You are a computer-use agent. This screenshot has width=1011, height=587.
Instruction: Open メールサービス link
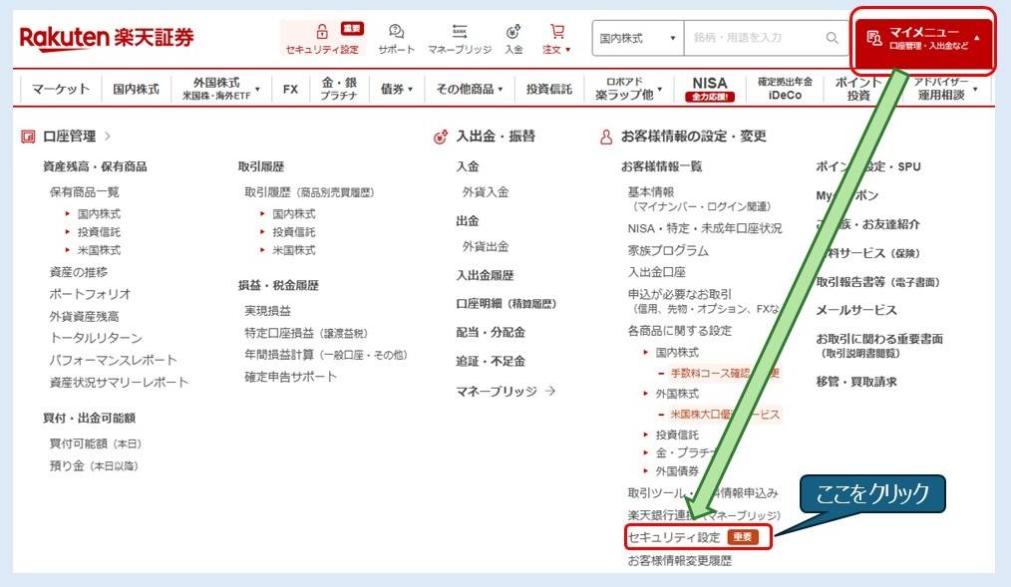[x=856, y=311]
